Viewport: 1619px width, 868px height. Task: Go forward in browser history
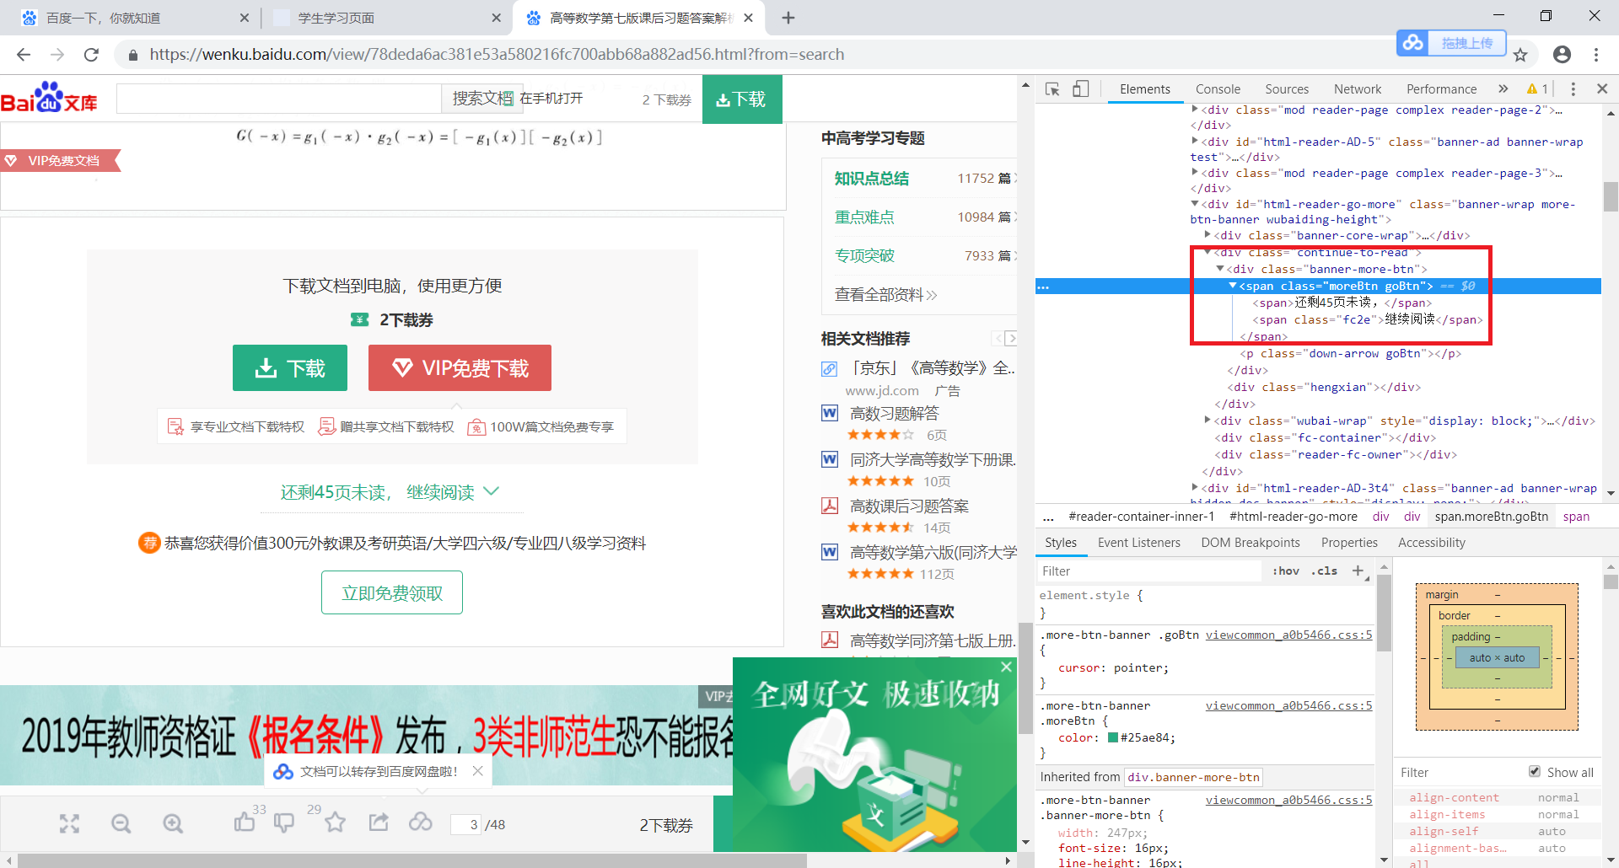pos(57,55)
